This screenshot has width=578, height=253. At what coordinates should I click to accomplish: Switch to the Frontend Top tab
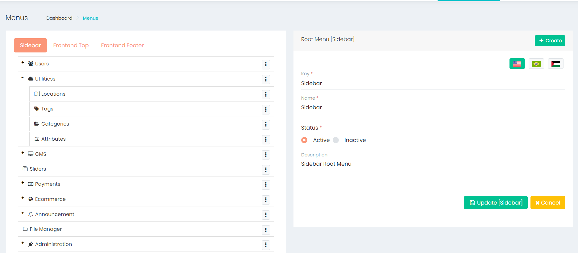coord(71,45)
